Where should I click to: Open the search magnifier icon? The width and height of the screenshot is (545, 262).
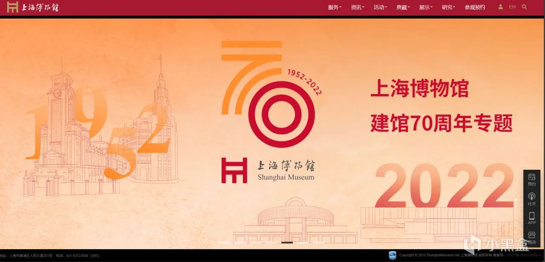coord(524,7)
